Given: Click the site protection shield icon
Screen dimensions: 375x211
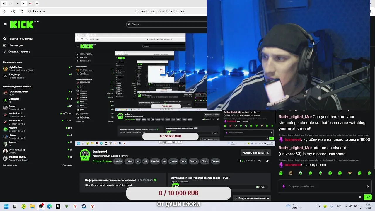Looking at the screenshot, I should click(x=30, y=11).
